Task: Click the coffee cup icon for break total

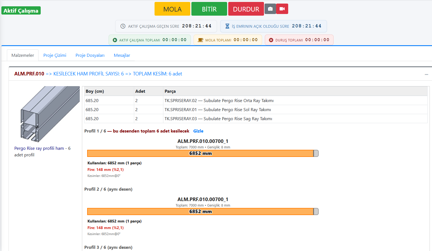Action: [200, 40]
